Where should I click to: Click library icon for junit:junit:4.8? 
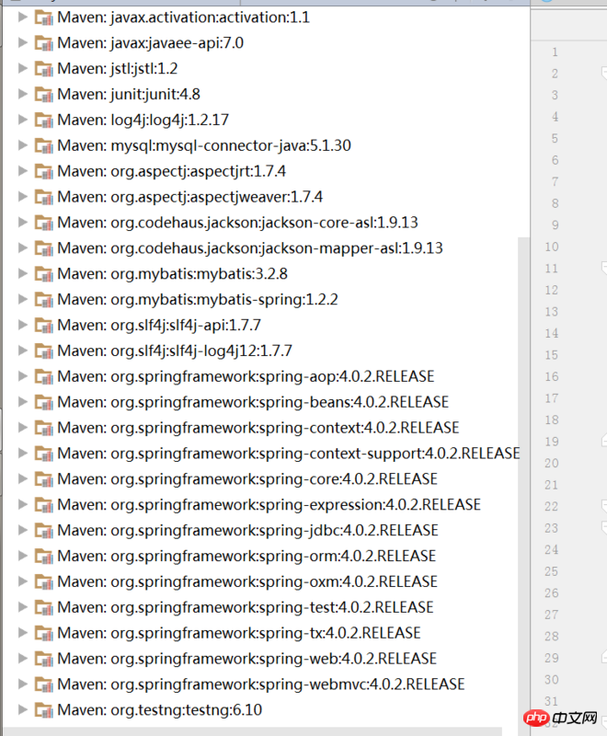43,95
